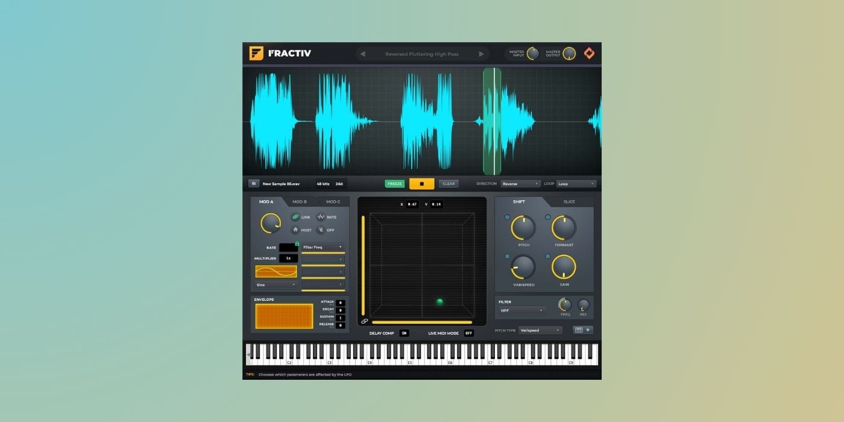Expand the Sine waveform shape dropdown
This screenshot has width=844, height=422.
click(276, 285)
